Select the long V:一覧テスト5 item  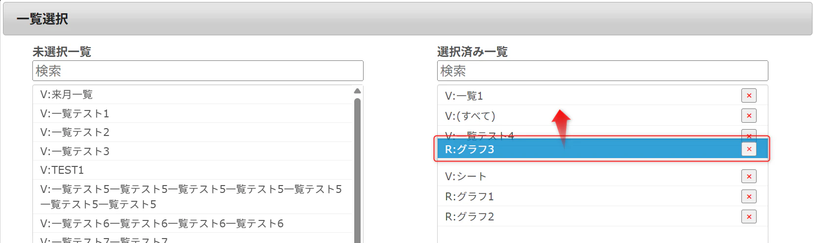193,196
